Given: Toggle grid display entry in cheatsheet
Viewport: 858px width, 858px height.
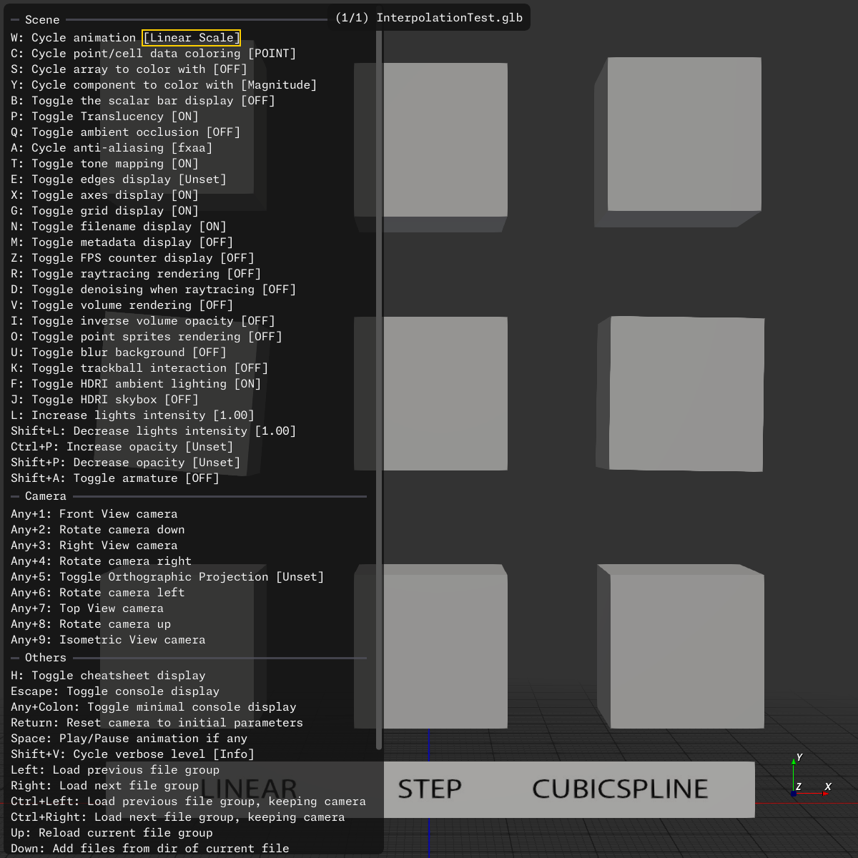Looking at the screenshot, I should pyautogui.click(x=104, y=211).
